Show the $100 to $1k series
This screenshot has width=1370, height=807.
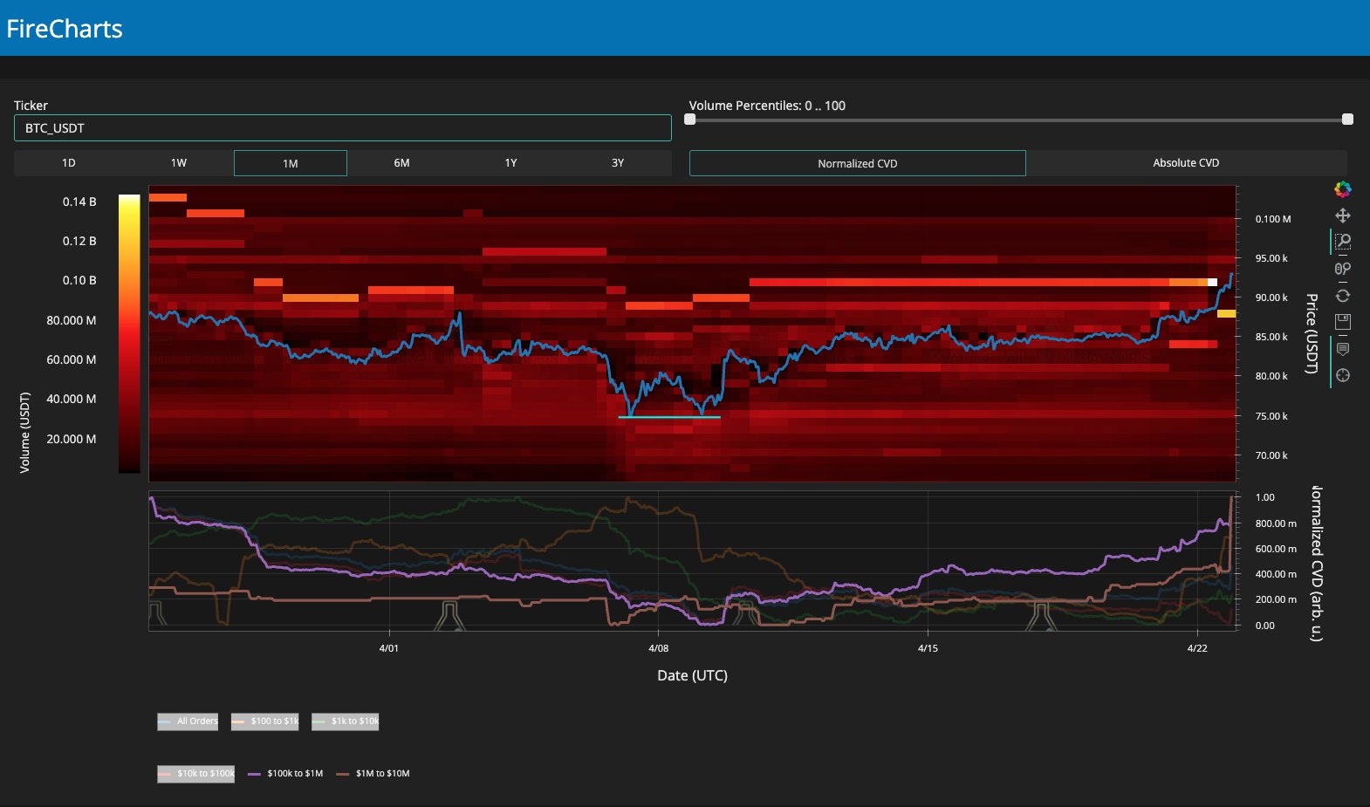tap(265, 722)
